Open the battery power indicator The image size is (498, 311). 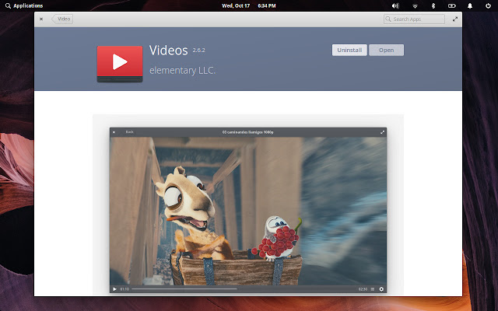pos(451,5)
